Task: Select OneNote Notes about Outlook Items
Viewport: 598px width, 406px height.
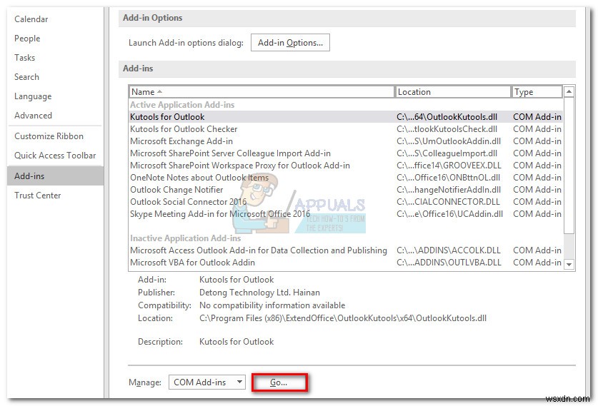Action: tap(346, 178)
